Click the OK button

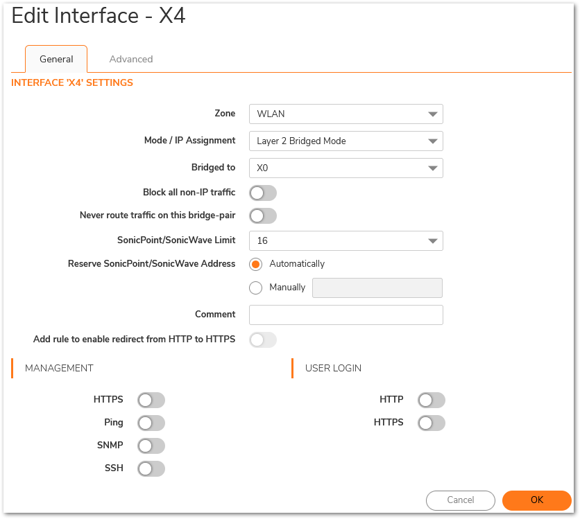(x=537, y=500)
